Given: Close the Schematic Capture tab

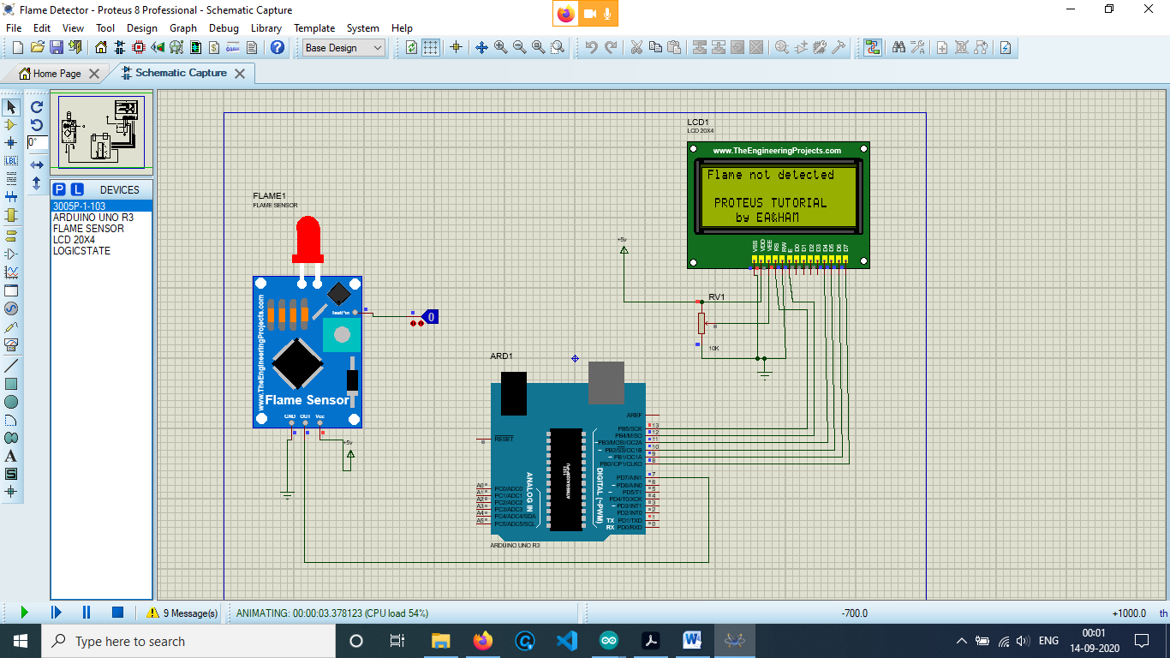Looking at the screenshot, I should click(x=240, y=74).
